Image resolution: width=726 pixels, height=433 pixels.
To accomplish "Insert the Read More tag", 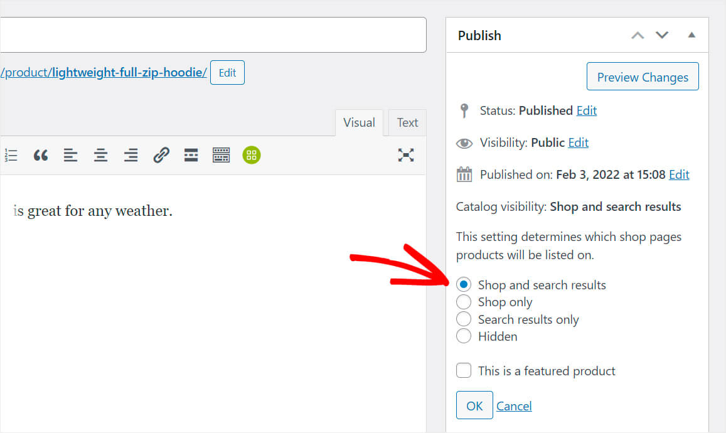I will click(x=191, y=155).
